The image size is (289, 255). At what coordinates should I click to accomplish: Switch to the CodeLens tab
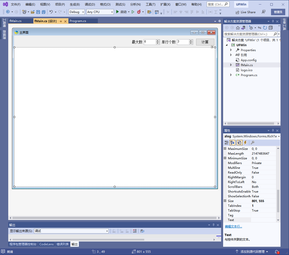pos(46,244)
